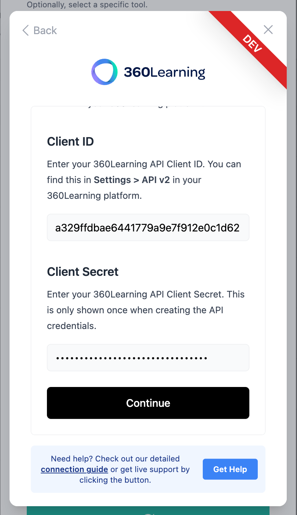
Task: Open the connection guide link
Action: pyautogui.click(x=74, y=470)
